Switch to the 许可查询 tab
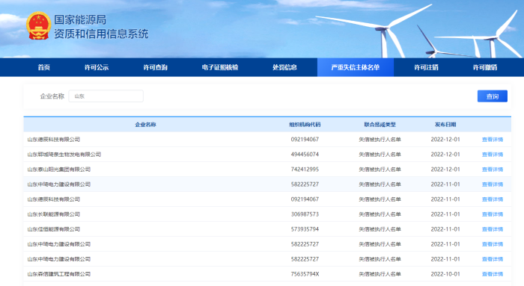This screenshot has width=524, height=286. 156,67
